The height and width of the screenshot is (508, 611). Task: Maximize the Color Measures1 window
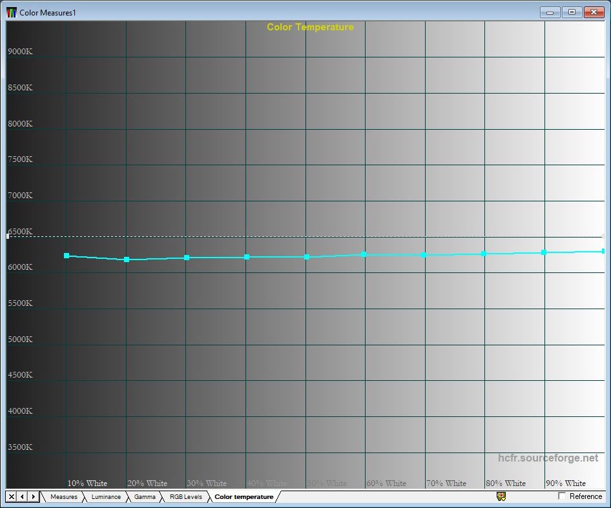[x=572, y=12]
